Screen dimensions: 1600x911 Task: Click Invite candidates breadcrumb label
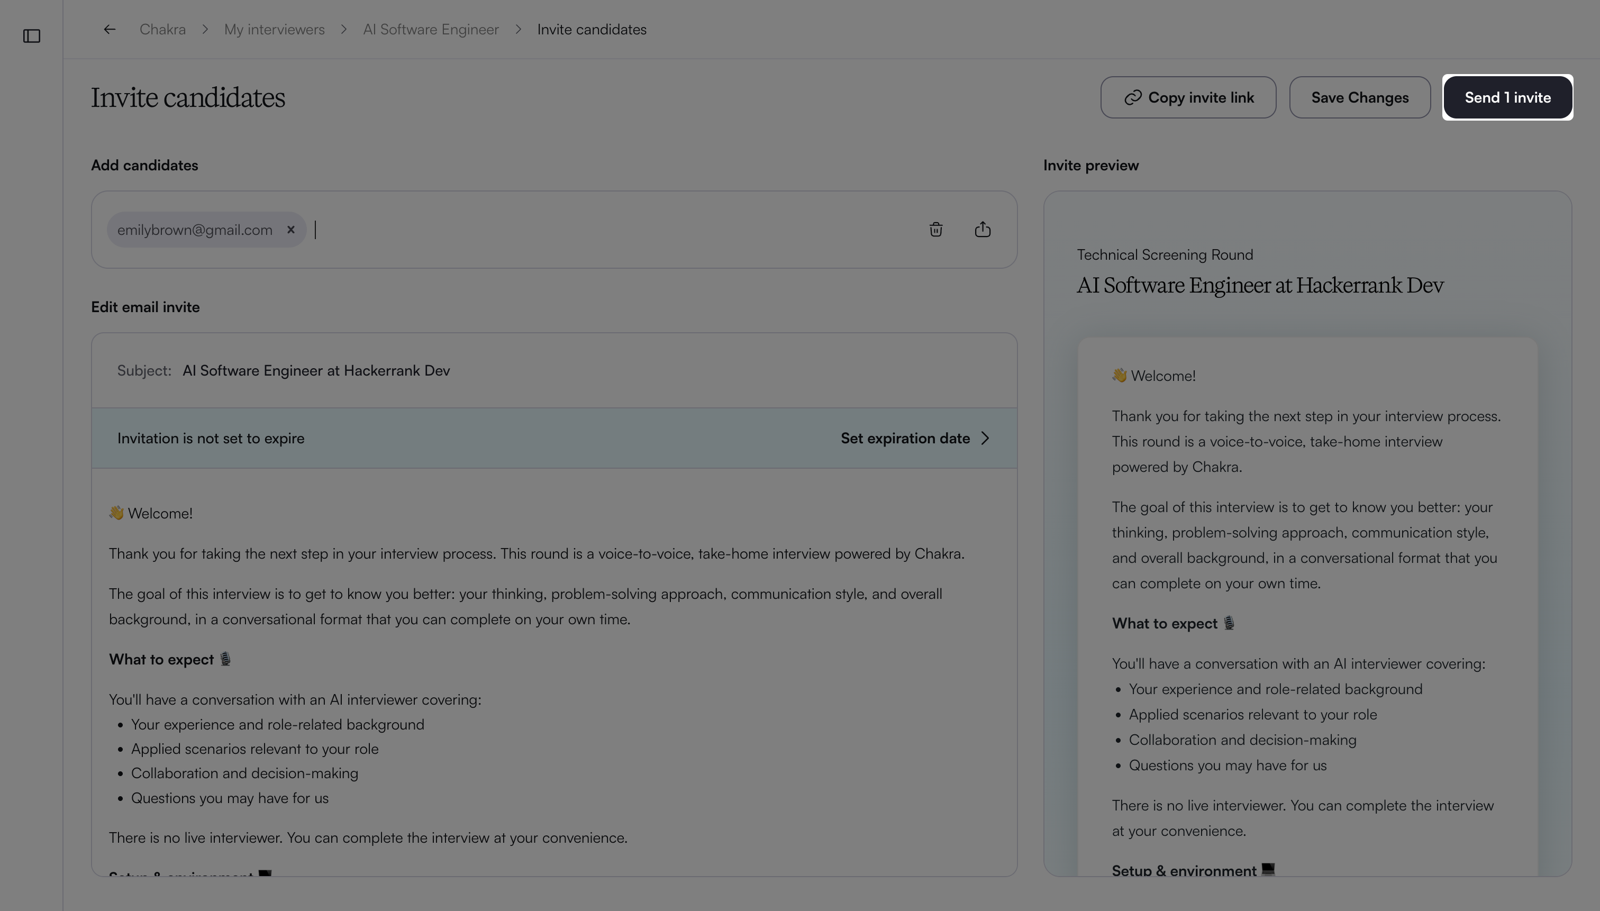592,30
